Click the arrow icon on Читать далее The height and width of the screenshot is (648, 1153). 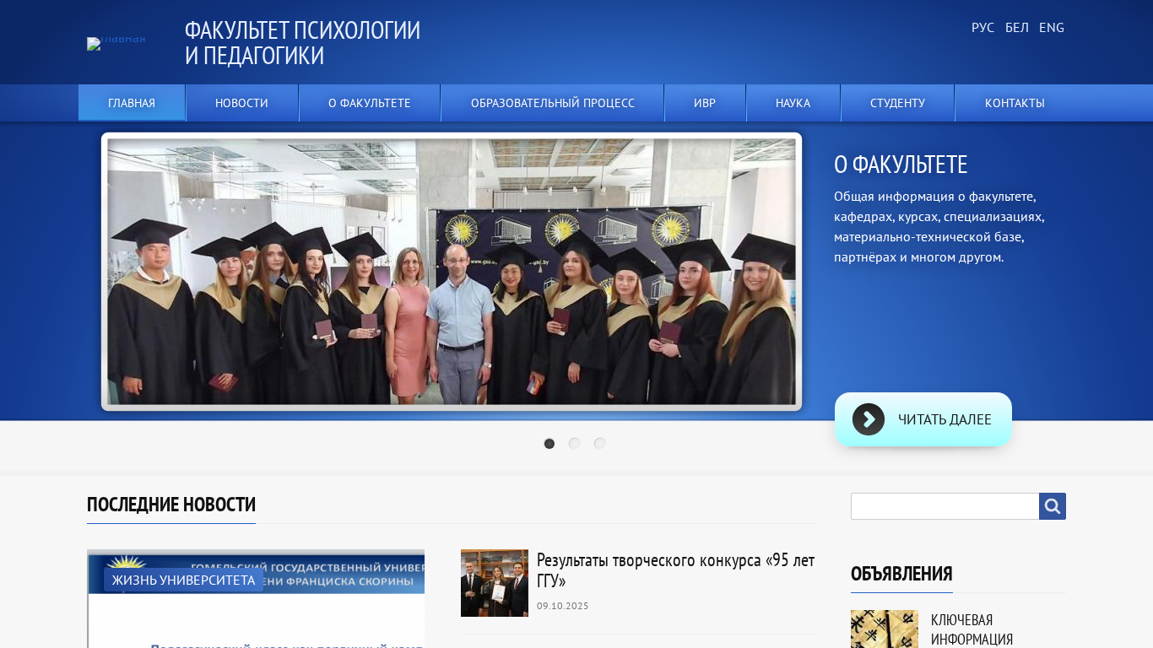pyautogui.click(x=868, y=419)
